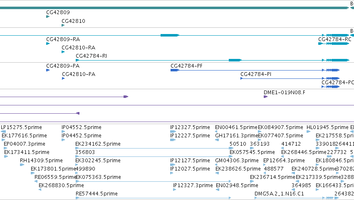The width and height of the screenshot is (354, 200).
Task: Select the EK057545.5prime label
Action: pyautogui.click(x=252, y=152)
